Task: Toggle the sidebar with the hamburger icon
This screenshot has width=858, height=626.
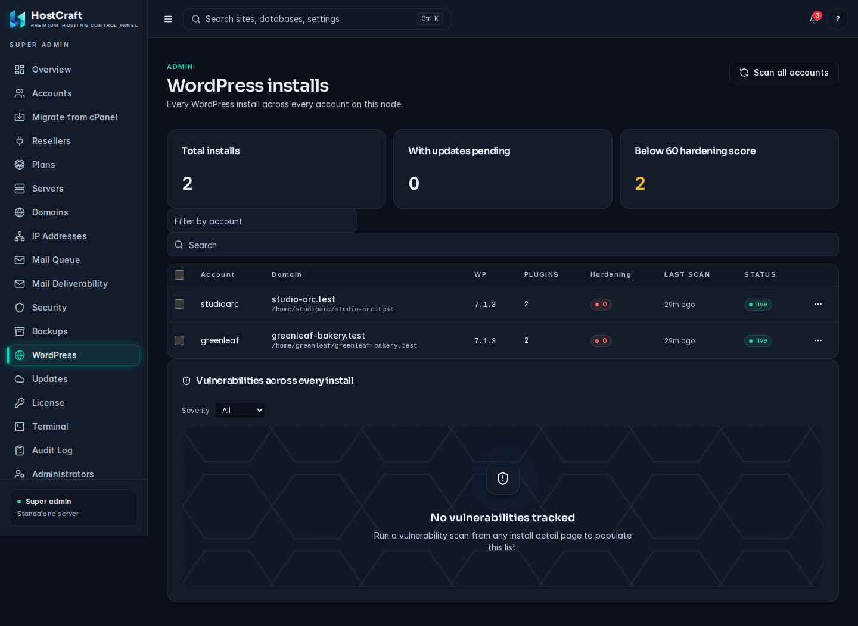Action: click(168, 19)
